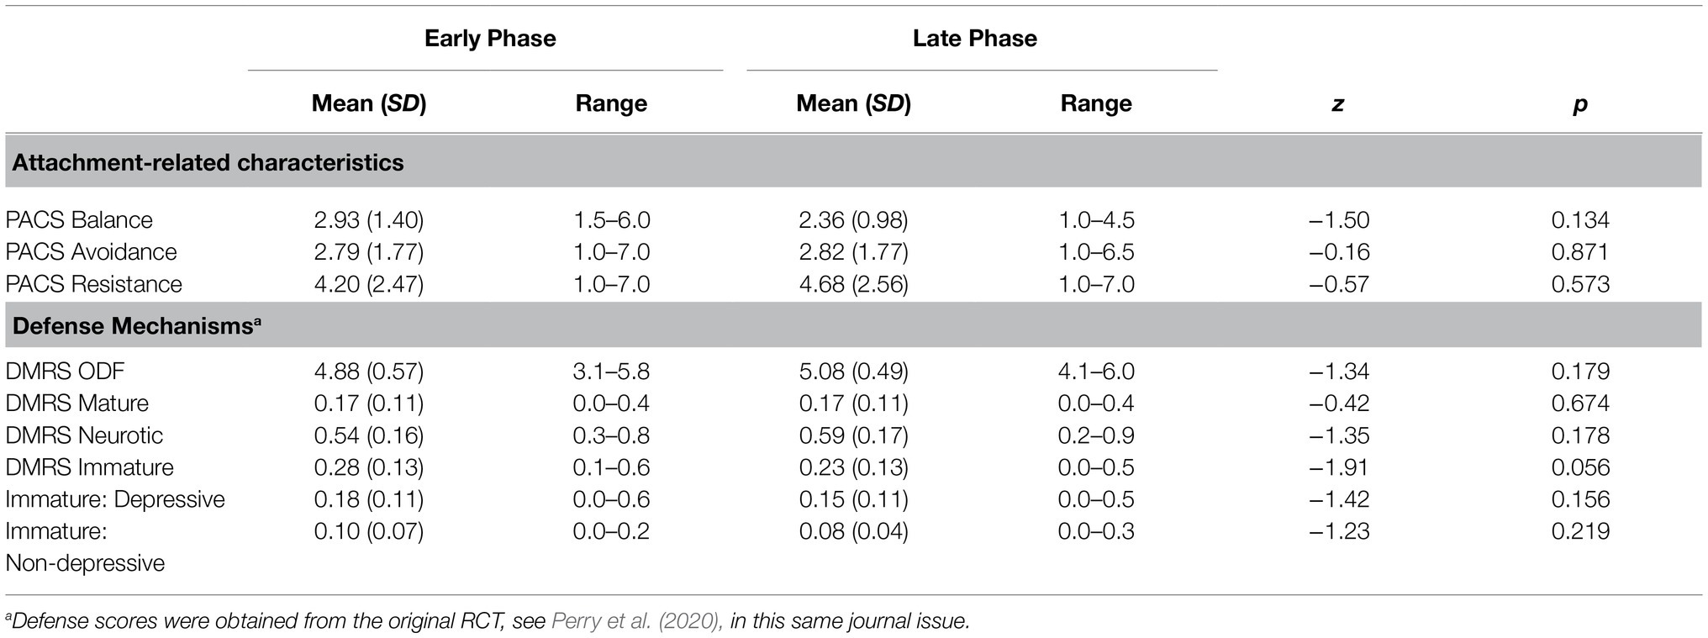Select the DMRS ODF row label

pos(66,372)
